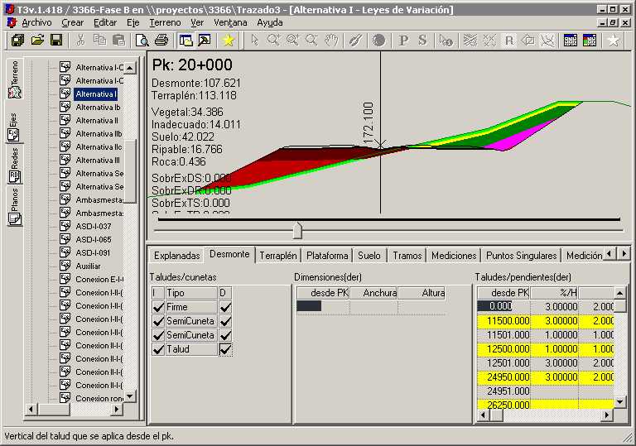
Task: Click the bold S toolbar icon
Action: [x=422, y=41]
